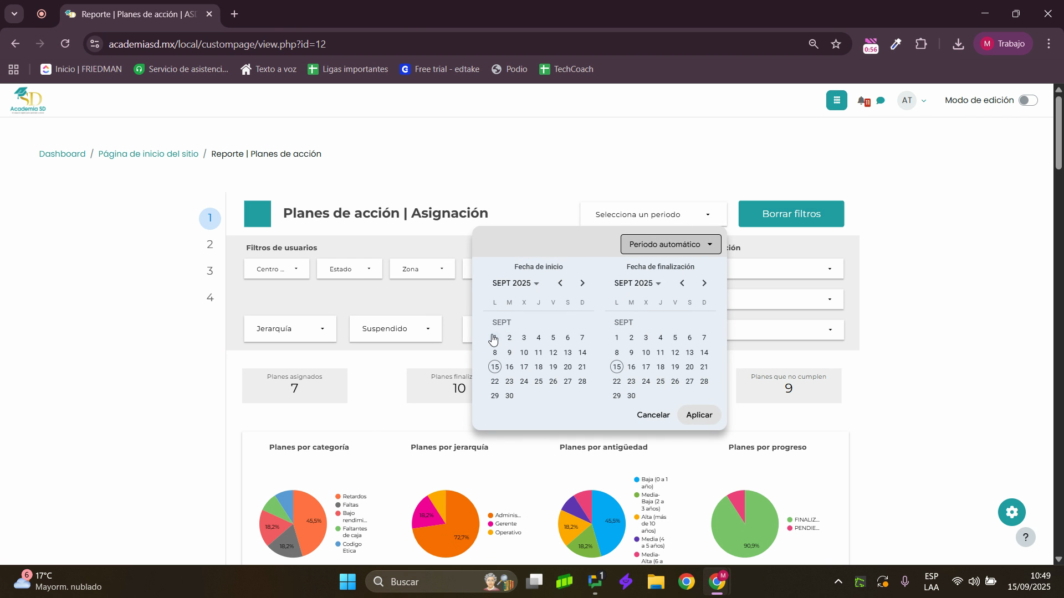The width and height of the screenshot is (1064, 598).
Task: Open the Jerarquía filter dropdown
Action: (290, 329)
